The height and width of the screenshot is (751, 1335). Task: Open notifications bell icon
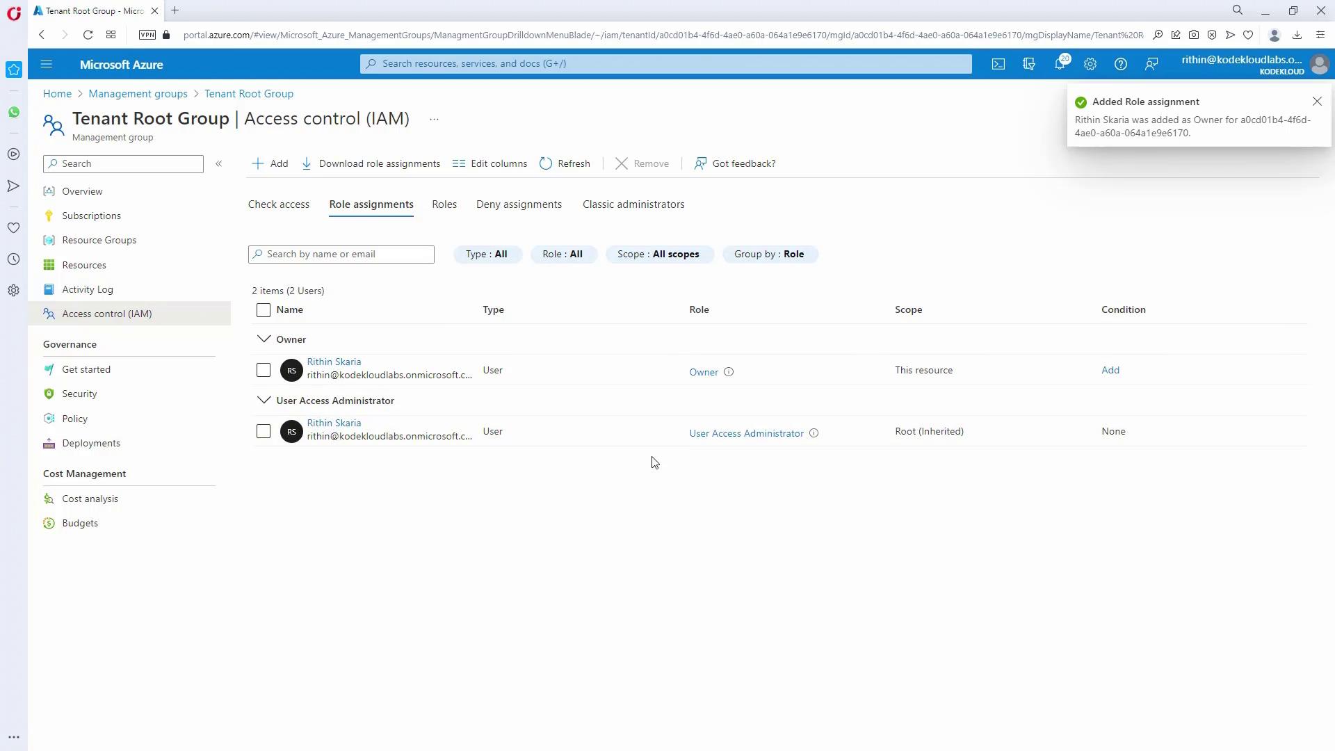tap(1060, 64)
